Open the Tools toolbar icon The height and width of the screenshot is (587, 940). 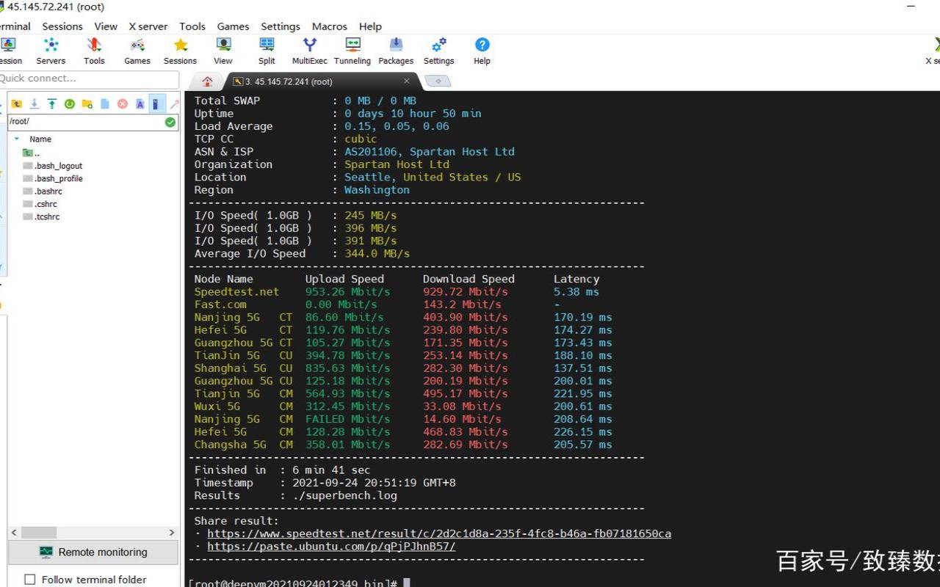(94, 51)
